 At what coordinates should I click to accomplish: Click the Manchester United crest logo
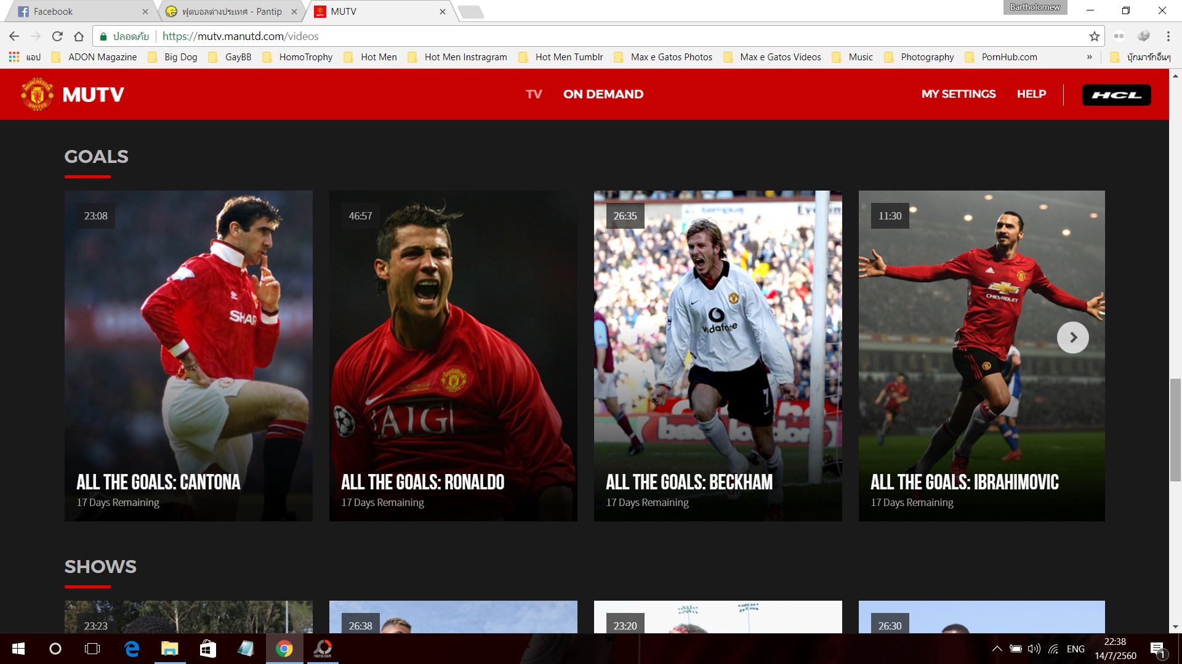[x=37, y=94]
